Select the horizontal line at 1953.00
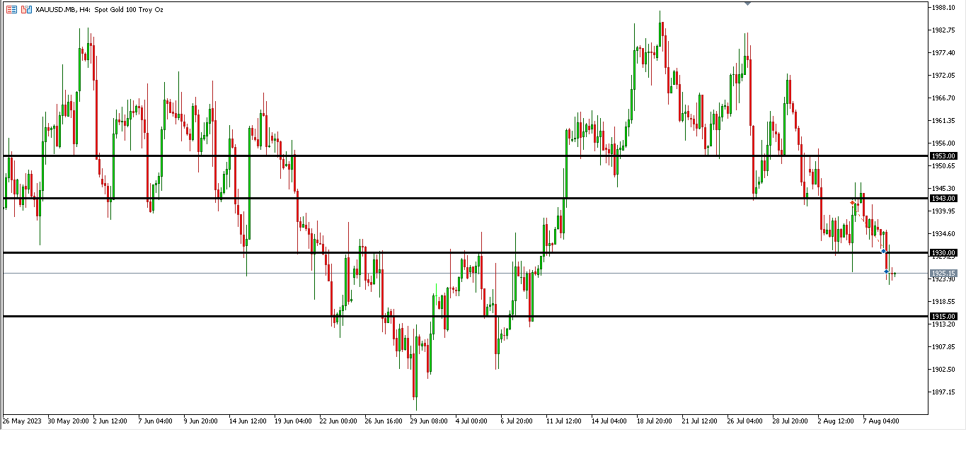966x475 pixels. (425, 156)
